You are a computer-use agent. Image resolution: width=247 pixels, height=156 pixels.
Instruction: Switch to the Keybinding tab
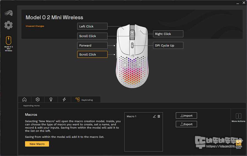(86, 99)
